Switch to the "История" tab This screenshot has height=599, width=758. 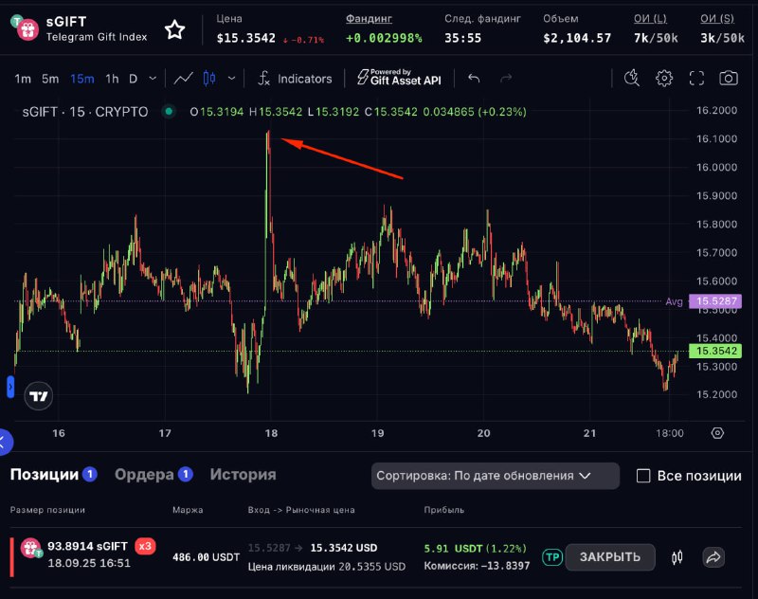click(243, 475)
